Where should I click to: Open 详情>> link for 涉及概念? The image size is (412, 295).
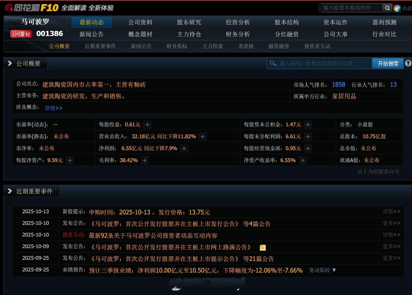tap(54, 108)
